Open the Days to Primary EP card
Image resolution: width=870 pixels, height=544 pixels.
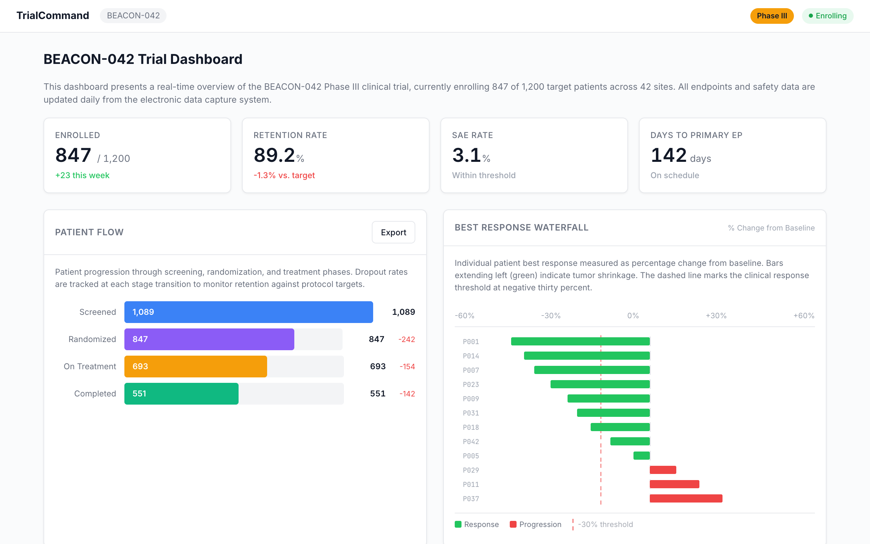click(x=732, y=155)
